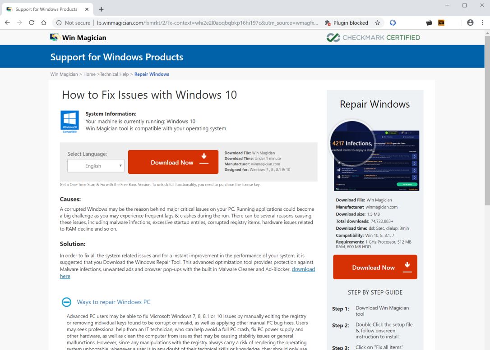Click the Ways to repair Windows PC heading
Screen dimensions: 490x350
coord(113,302)
